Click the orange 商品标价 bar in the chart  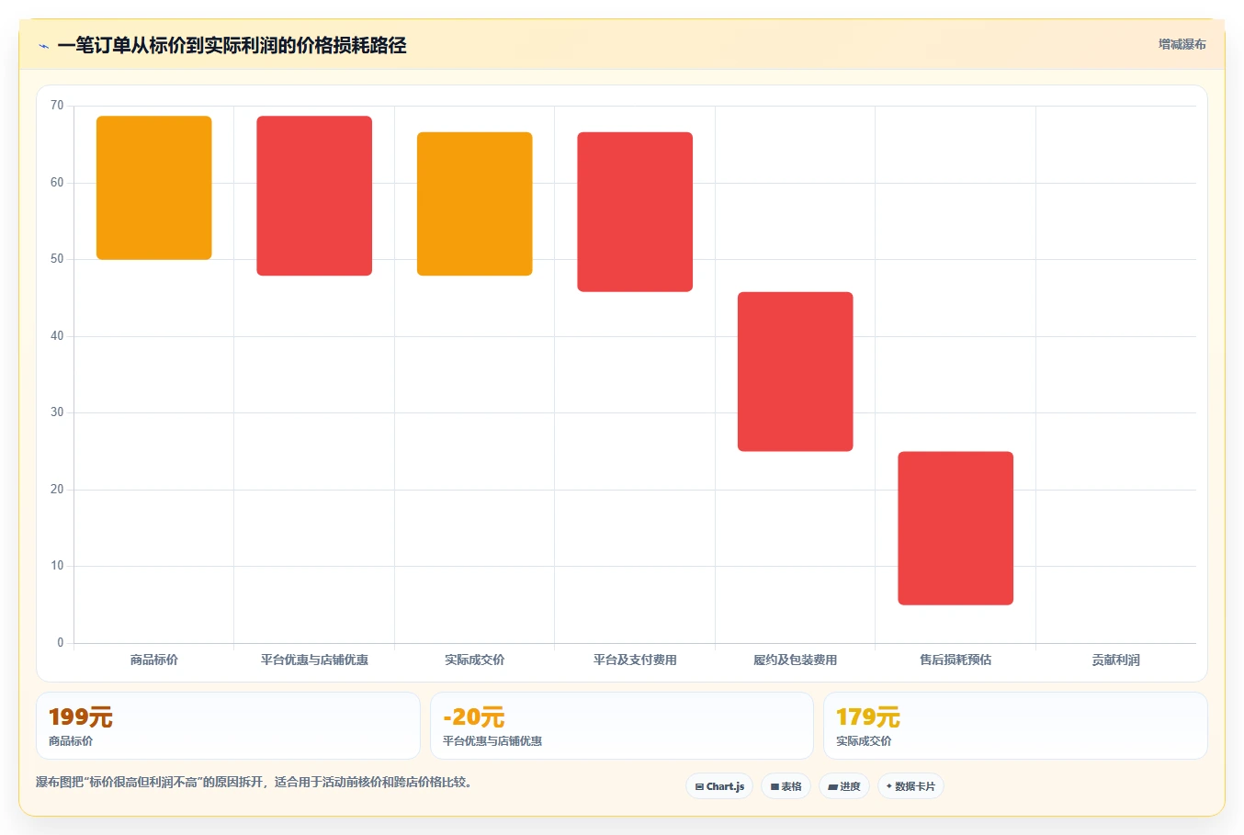[x=154, y=187]
